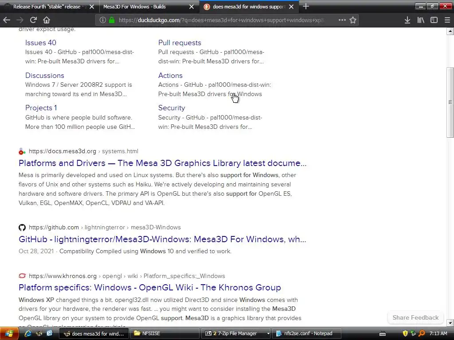Click the Mesa3D favicon beside docs.mesa3d.org
The image size is (454, 340).
coord(22,151)
